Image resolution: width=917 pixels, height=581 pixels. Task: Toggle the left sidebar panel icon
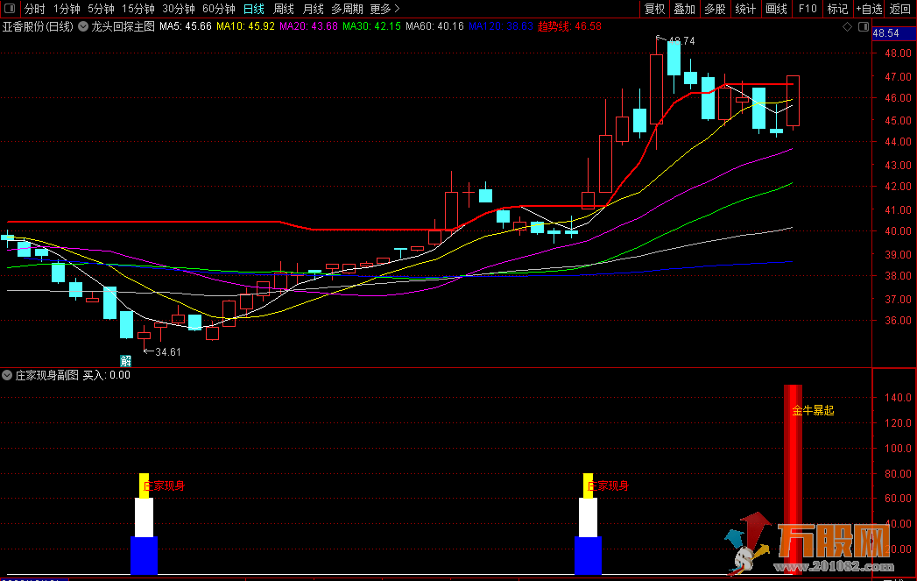(x=10, y=9)
